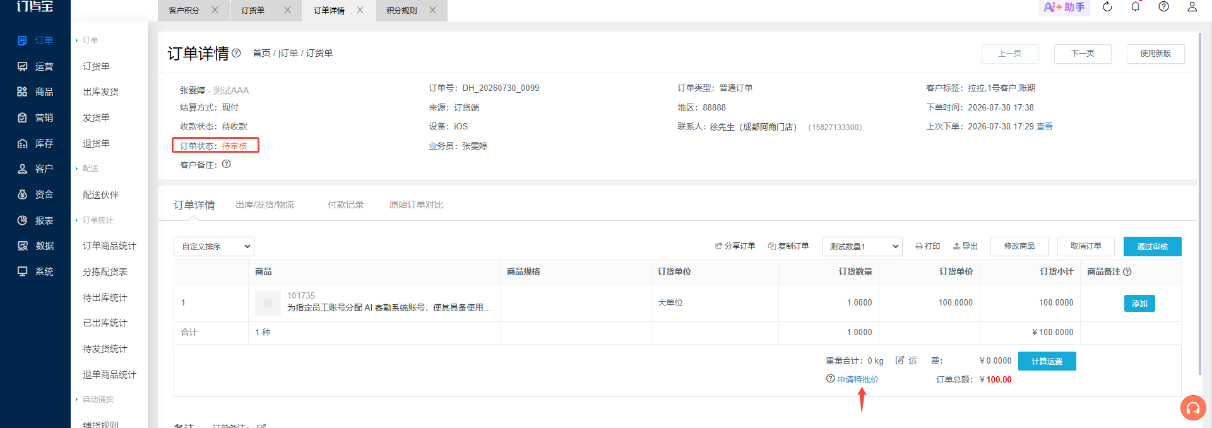Image resolution: width=1212 pixels, height=428 pixels.
Task: Close the 订货单 tab
Action: pyautogui.click(x=287, y=10)
